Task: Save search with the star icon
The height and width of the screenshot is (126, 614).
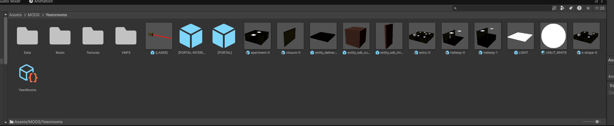Action: tap(588, 8)
